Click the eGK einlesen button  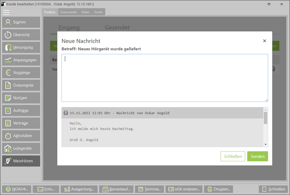pos(183,189)
